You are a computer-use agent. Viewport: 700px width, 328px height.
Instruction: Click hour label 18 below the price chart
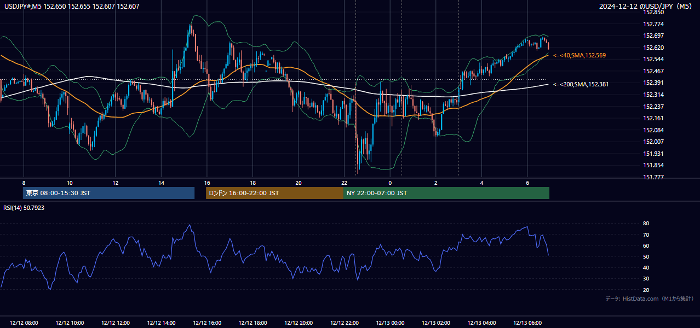[x=253, y=183]
